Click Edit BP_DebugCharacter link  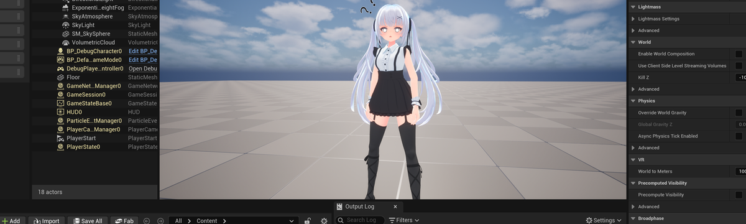143,51
